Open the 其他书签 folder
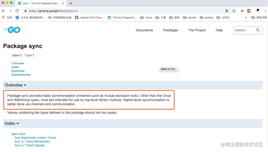 (259, 17)
